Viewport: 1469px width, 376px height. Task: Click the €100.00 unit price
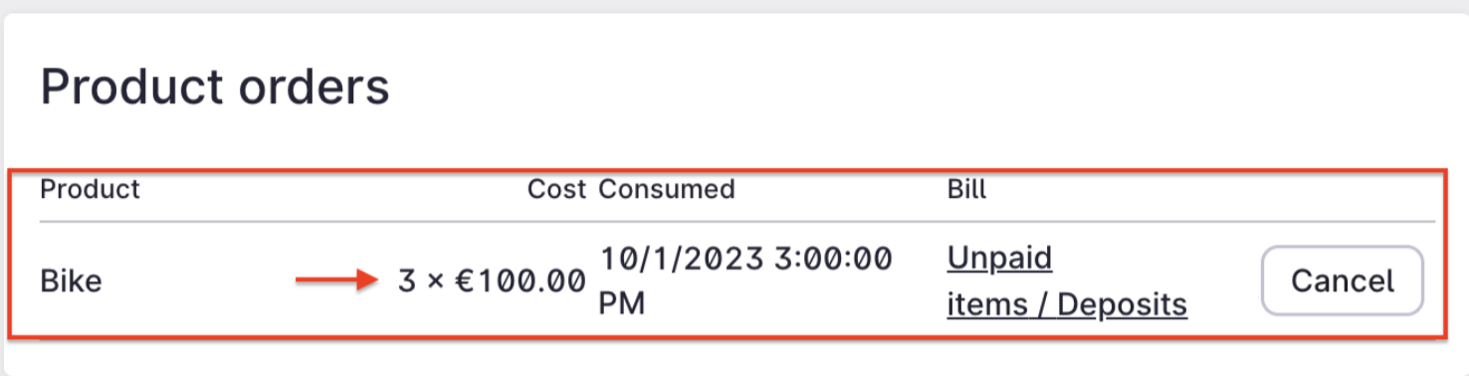(521, 282)
